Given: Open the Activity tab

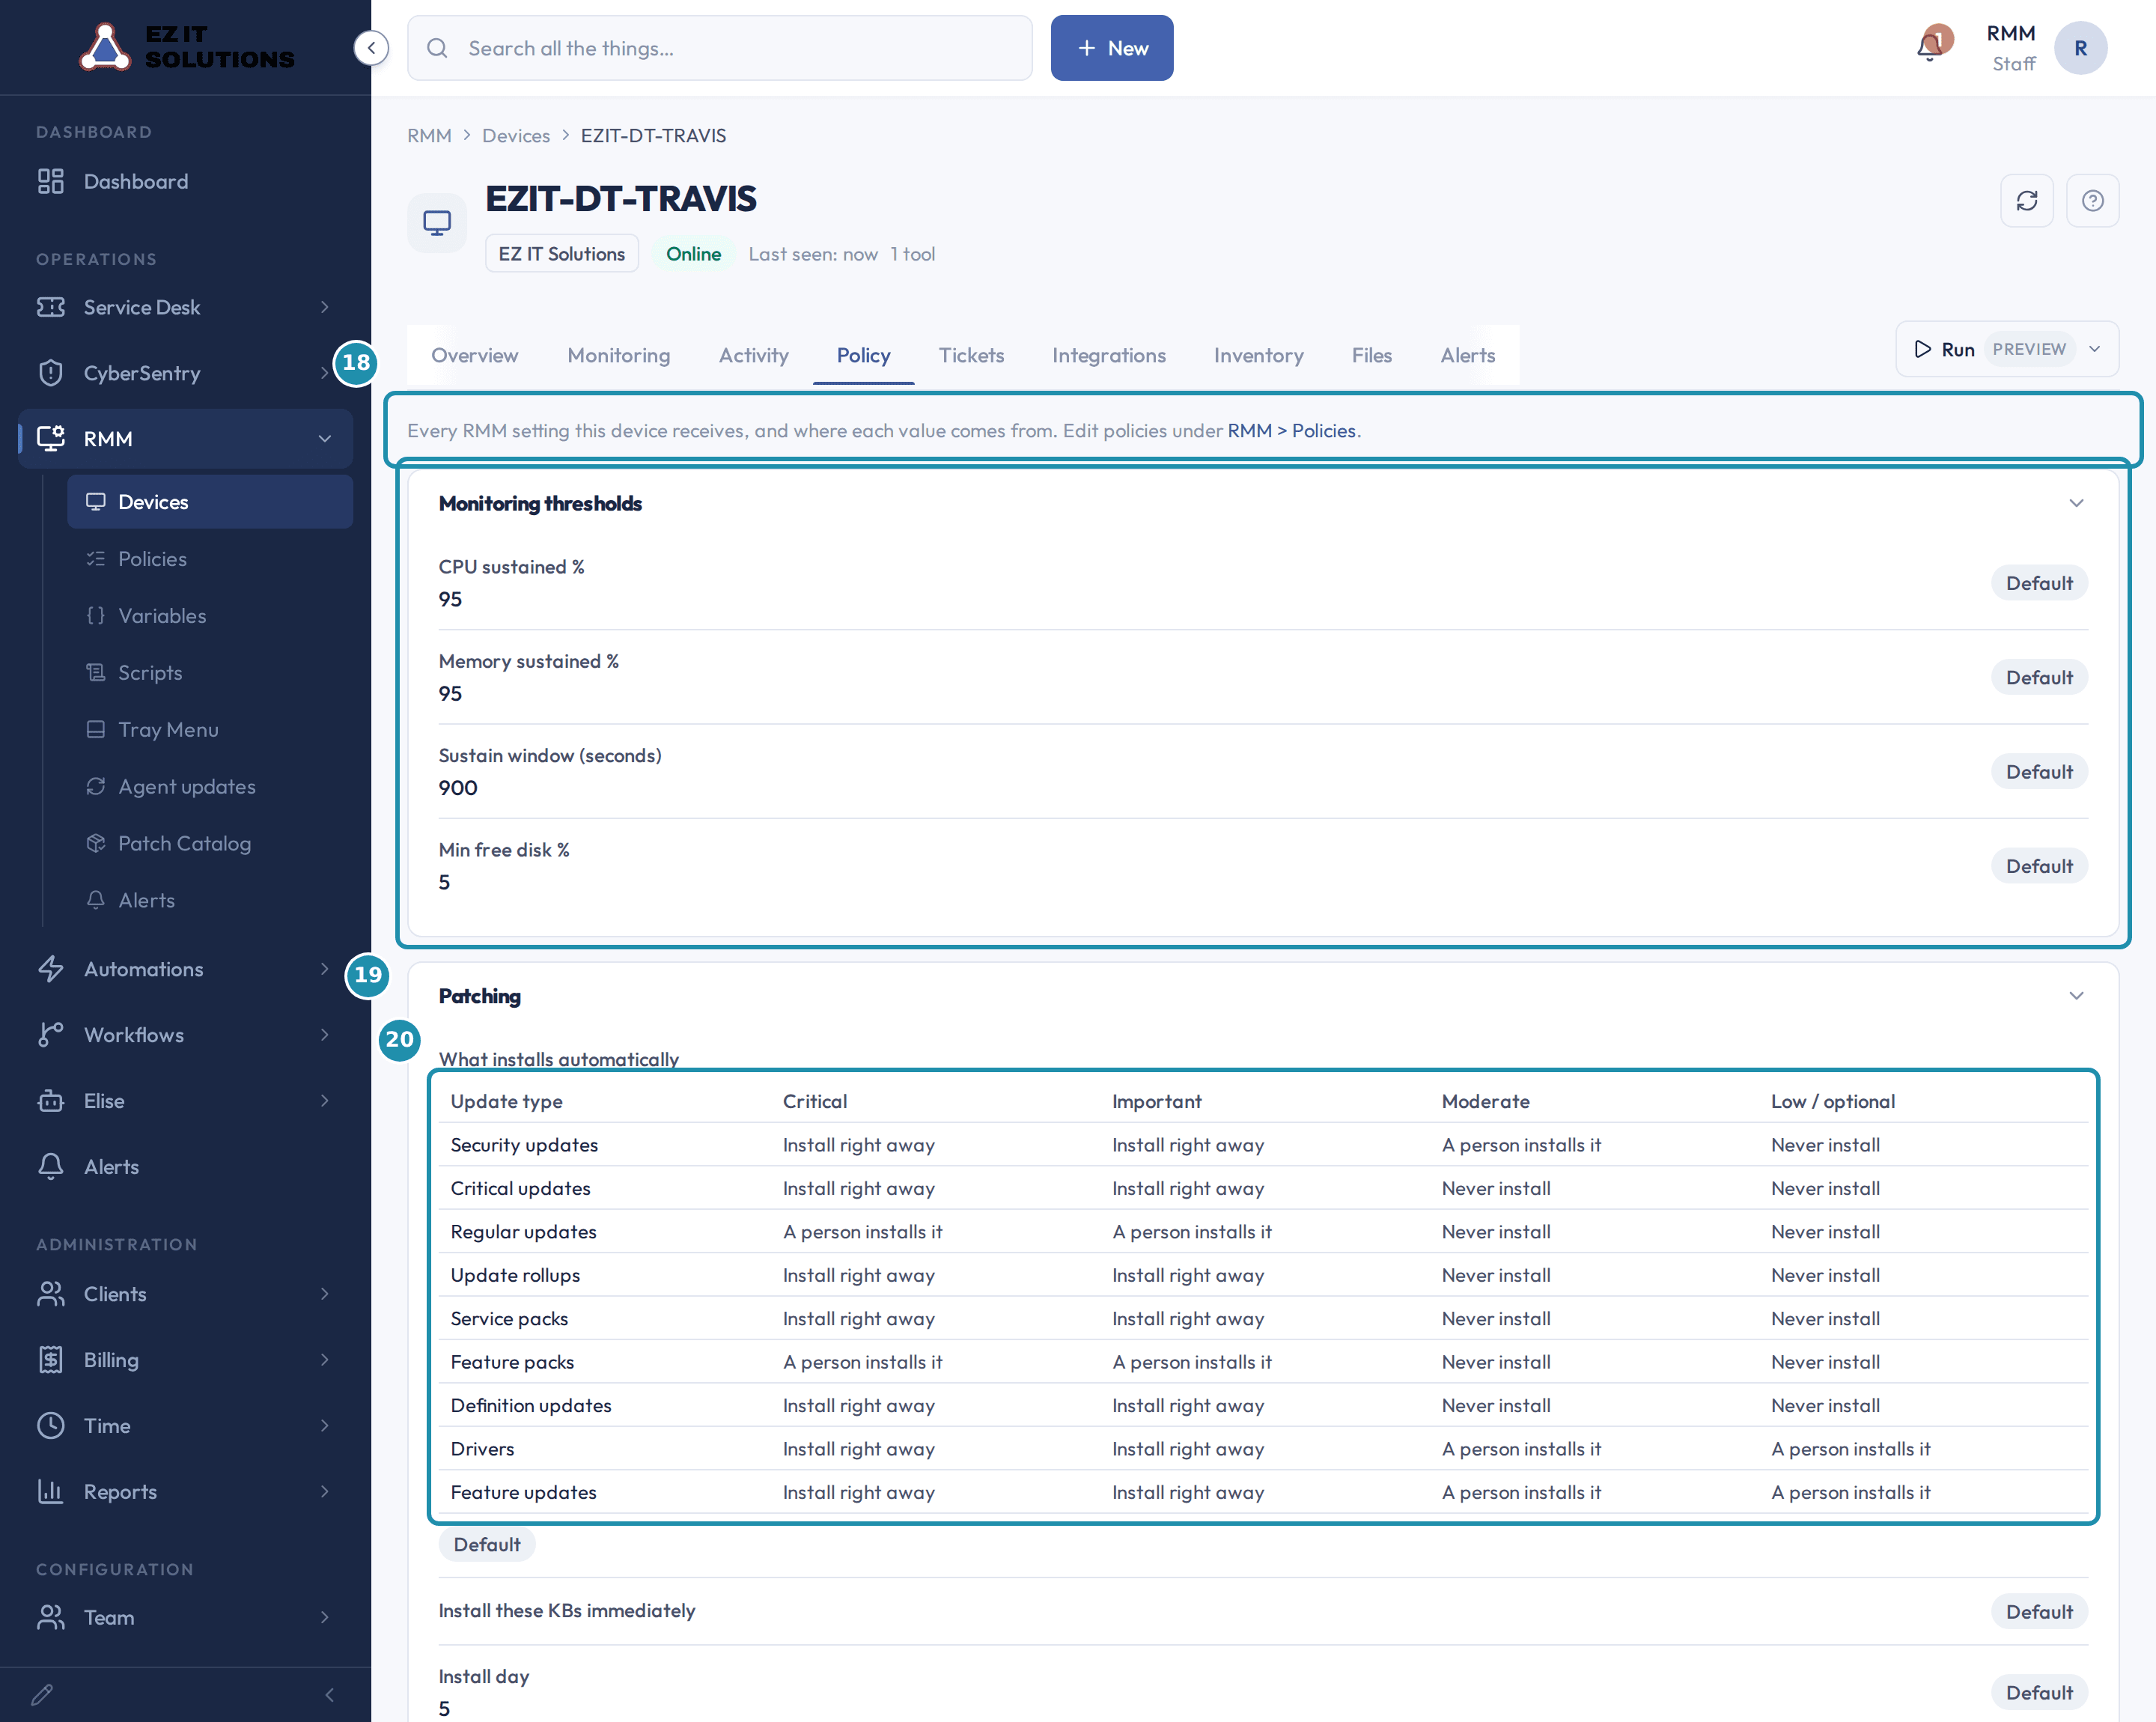Looking at the screenshot, I should click(x=753, y=355).
